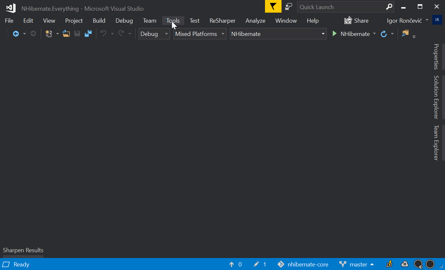This screenshot has height=270, width=445.
Task: Click the IR account avatar
Action: 437,20
